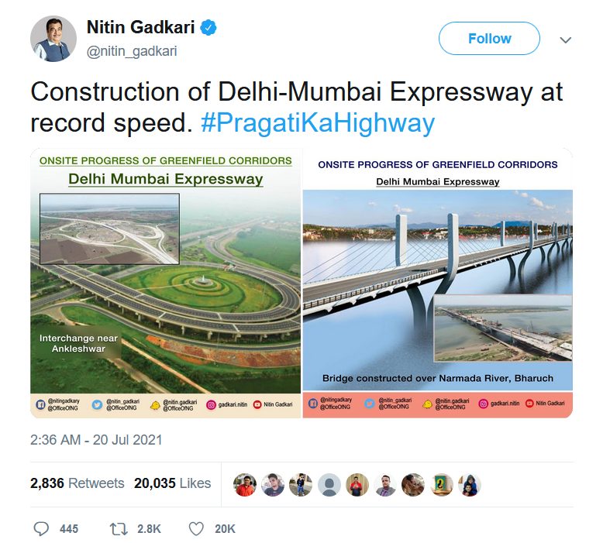Click the blue verified badge next to Nitin Gadkari
The height and width of the screenshot is (543, 603).
click(x=208, y=28)
